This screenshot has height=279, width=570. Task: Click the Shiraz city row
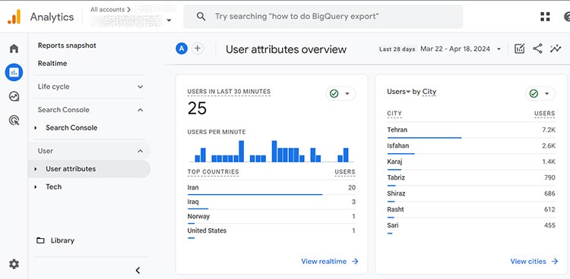coord(471,194)
